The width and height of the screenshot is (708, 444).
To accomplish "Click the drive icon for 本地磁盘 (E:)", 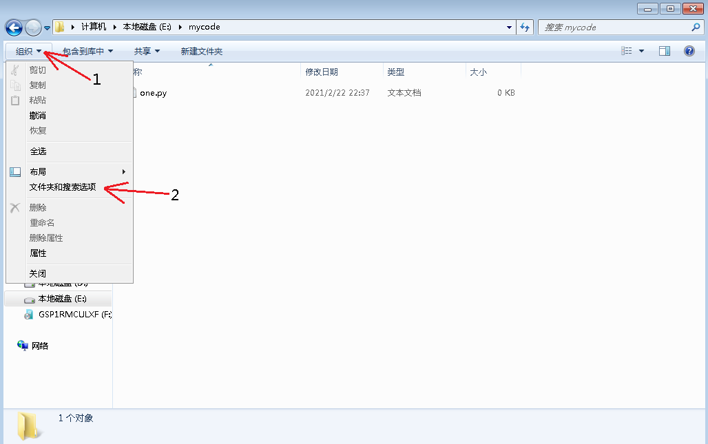I will pyautogui.click(x=30, y=300).
